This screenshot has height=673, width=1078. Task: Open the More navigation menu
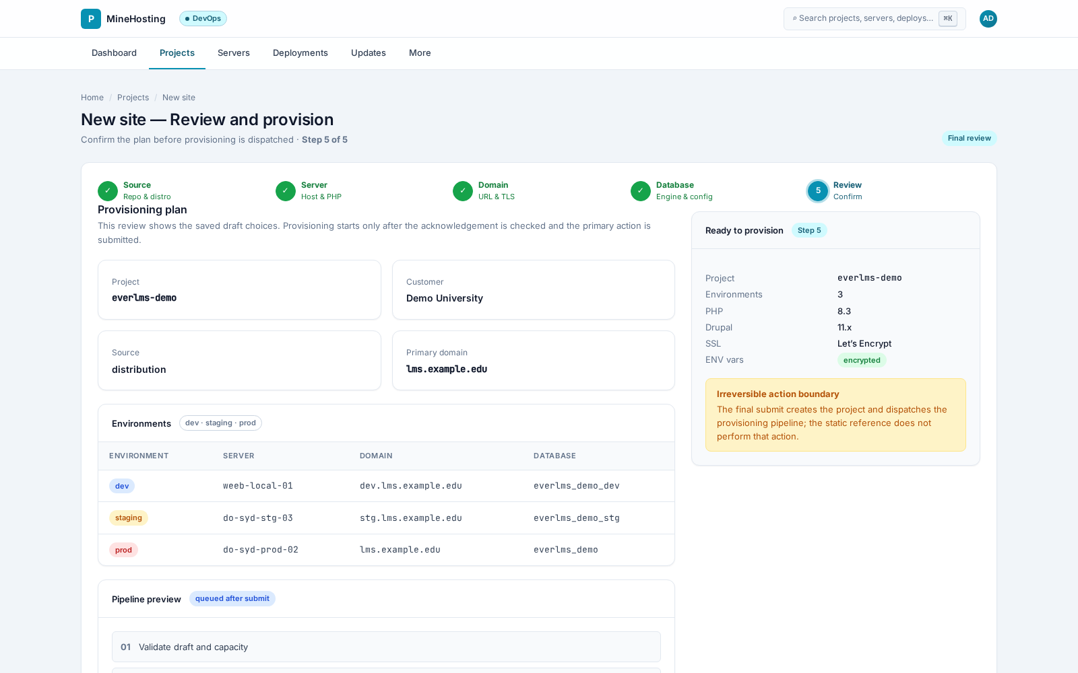(x=420, y=53)
